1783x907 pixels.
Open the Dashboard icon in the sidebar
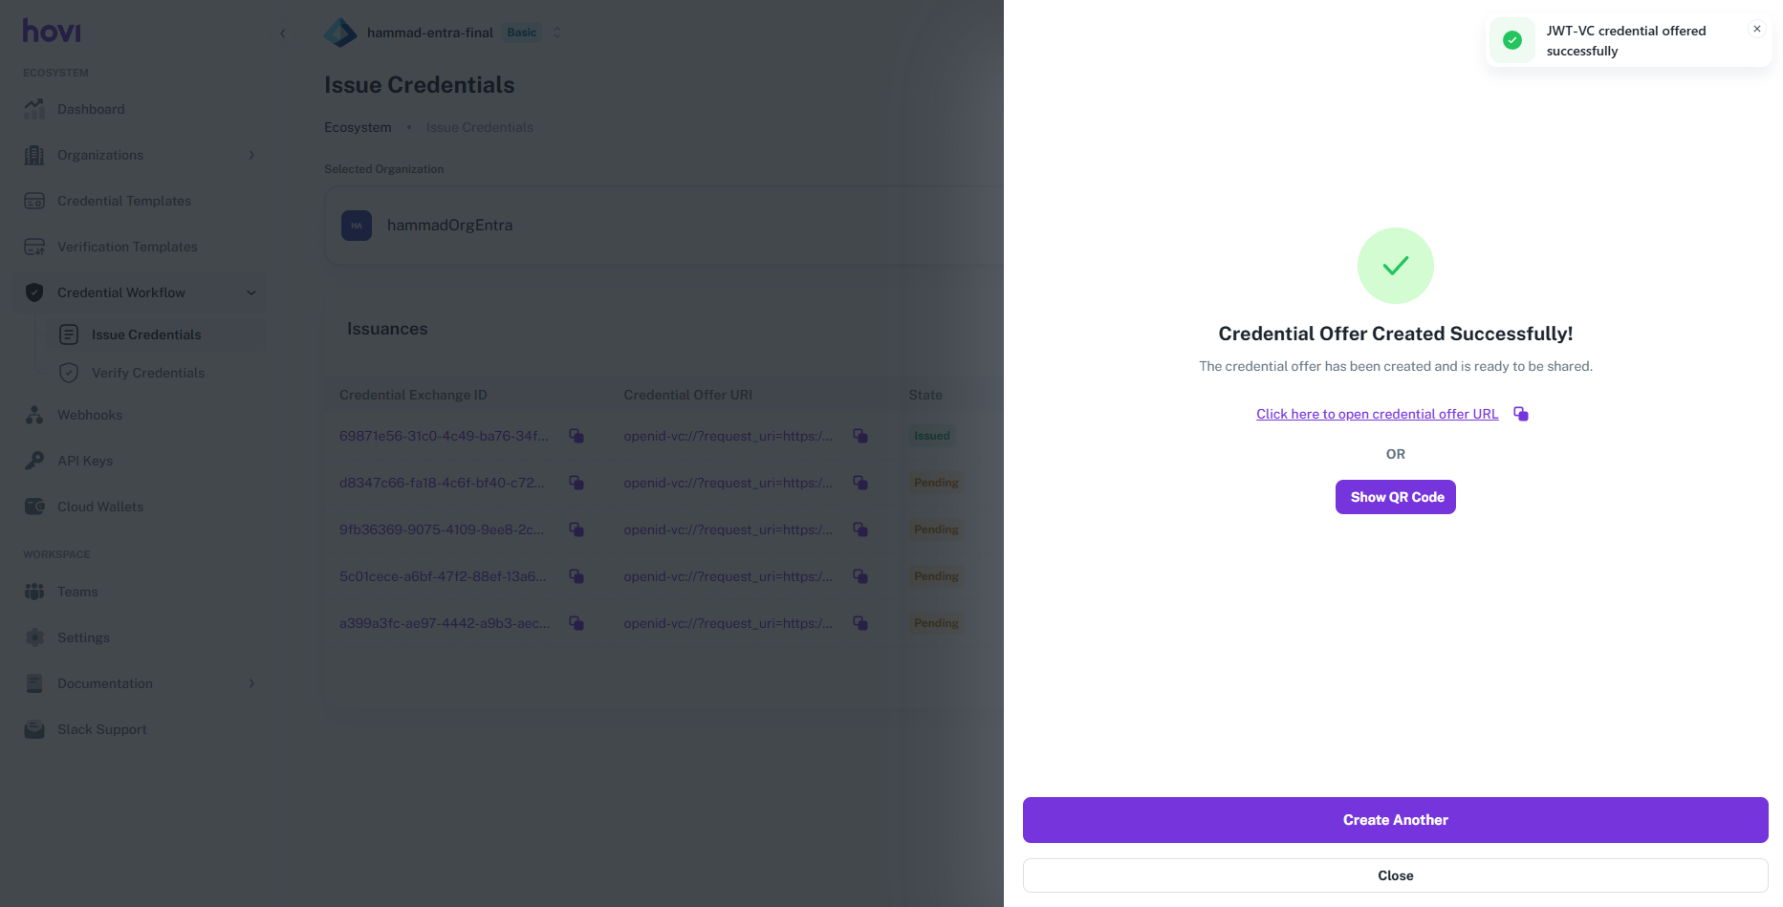(x=34, y=109)
